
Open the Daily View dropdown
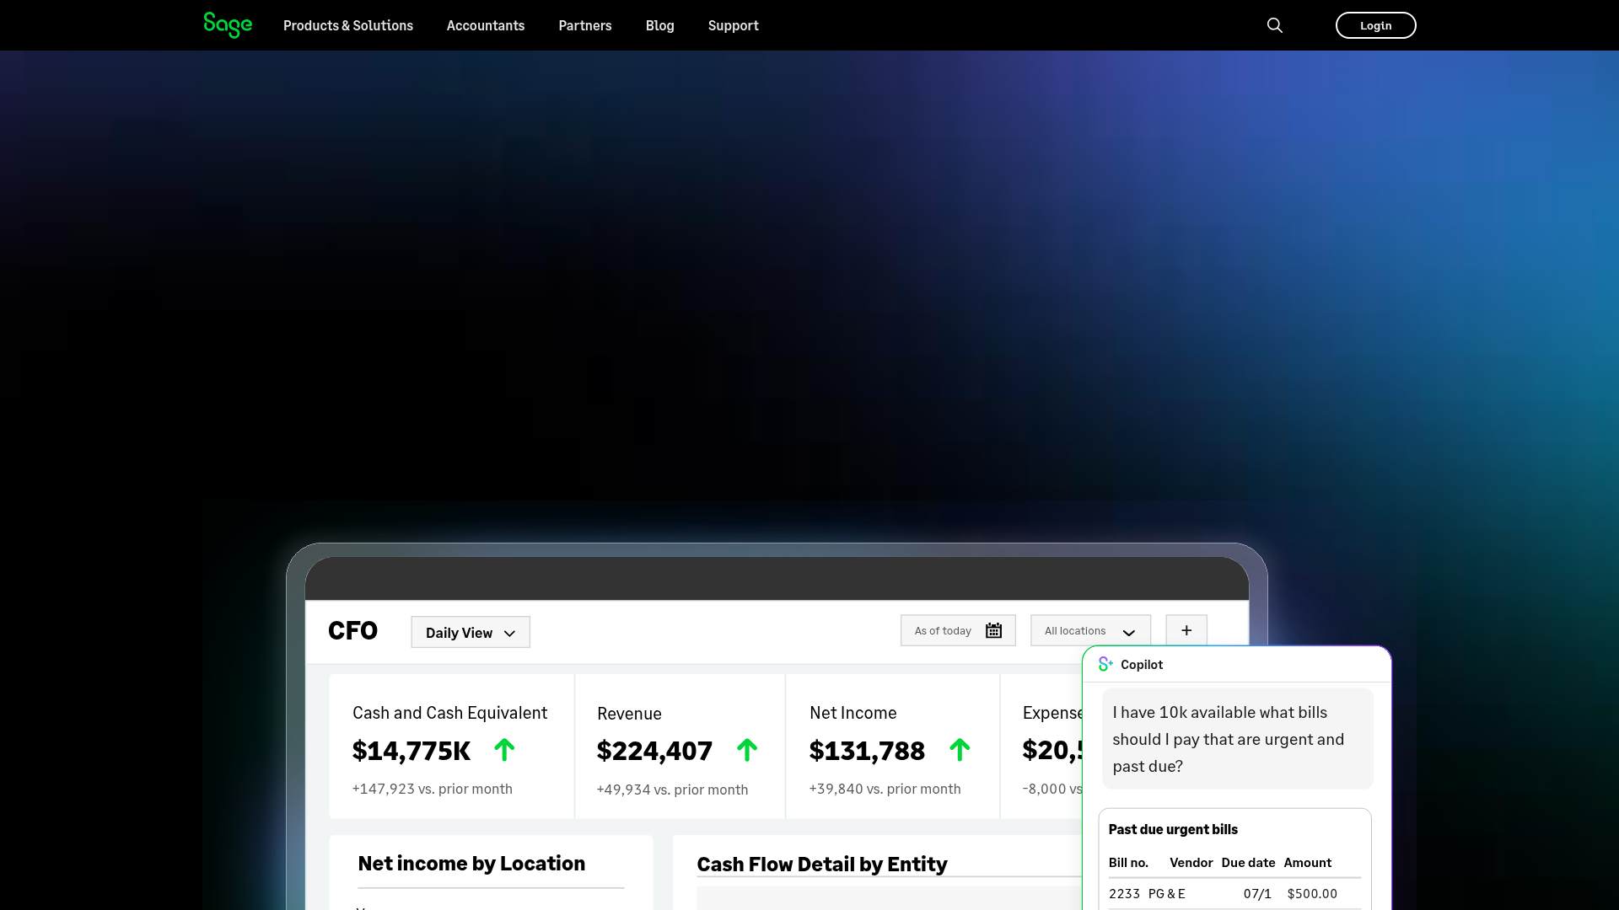coord(470,632)
